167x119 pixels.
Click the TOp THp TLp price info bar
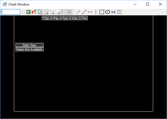(x=65, y=18)
